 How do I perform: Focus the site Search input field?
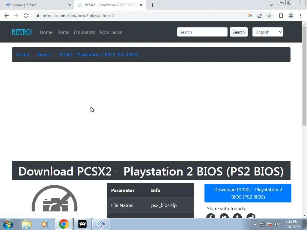(202, 32)
